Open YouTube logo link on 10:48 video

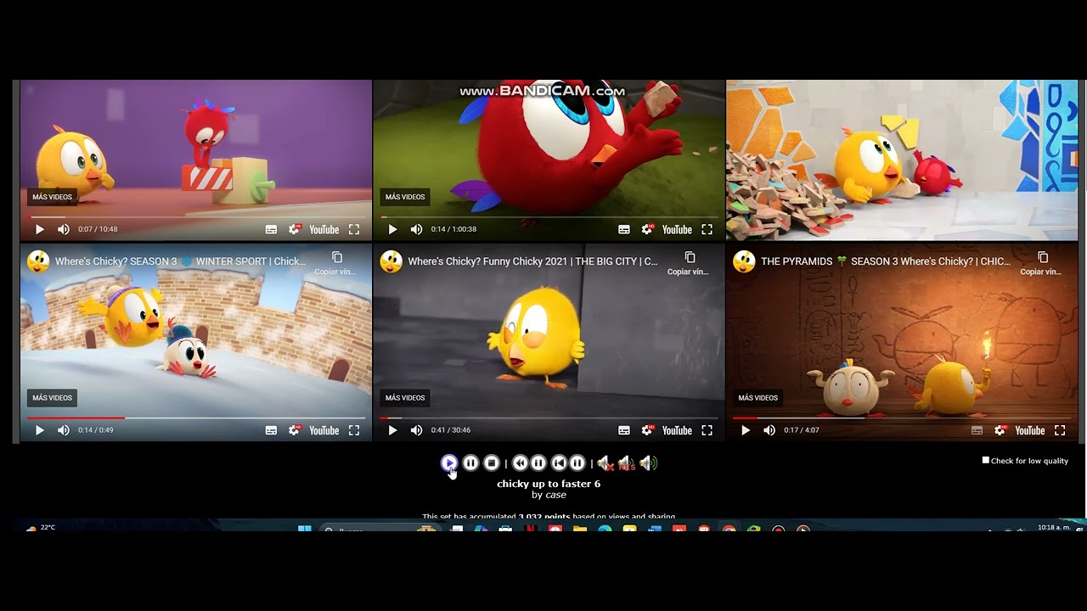324,229
